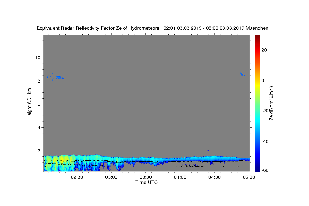
Task: Click the colorbar label 0
Action: pos(263,80)
